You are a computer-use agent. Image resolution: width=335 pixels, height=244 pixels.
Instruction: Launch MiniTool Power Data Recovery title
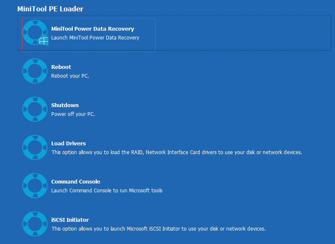[93, 29]
